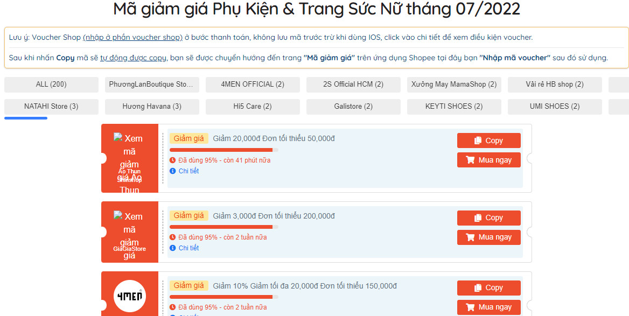Open the 4MEN OFFICIAL (2) tab
This screenshot has height=316, width=629.
(x=253, y=85)
